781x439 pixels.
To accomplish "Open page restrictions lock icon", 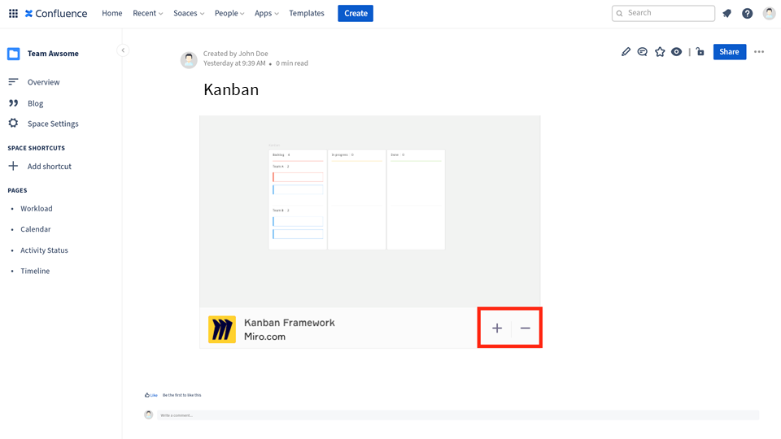I will (x=700, y=52).
